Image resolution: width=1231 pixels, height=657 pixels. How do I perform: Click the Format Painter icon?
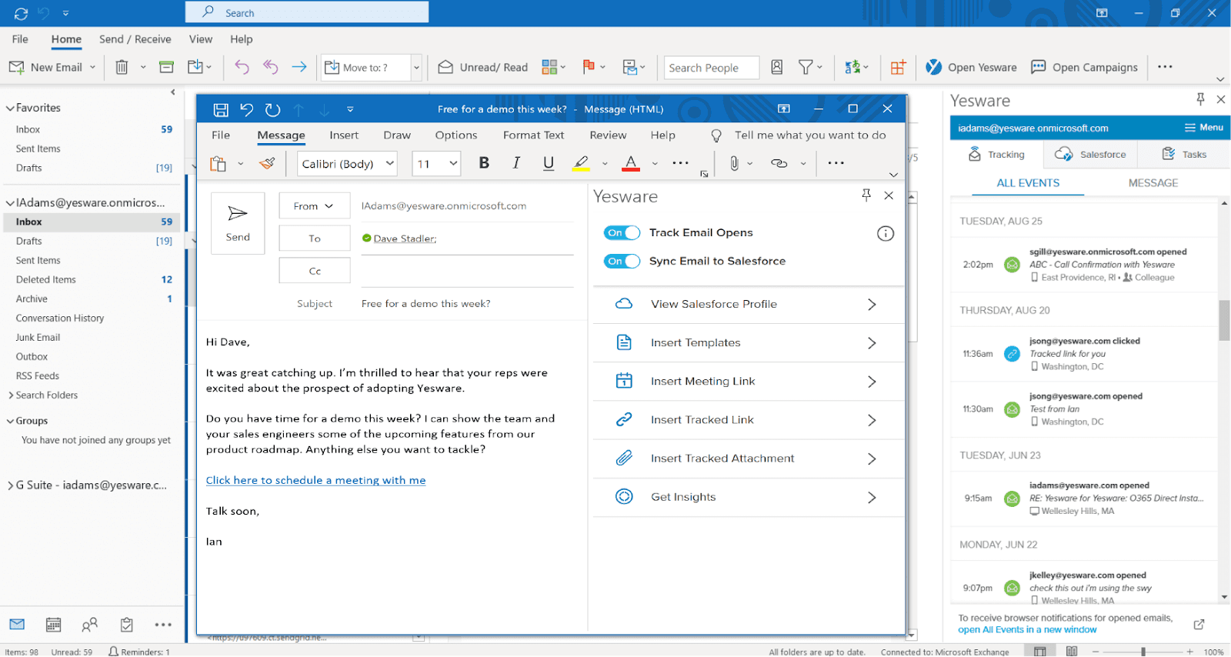tap(267, 163)
